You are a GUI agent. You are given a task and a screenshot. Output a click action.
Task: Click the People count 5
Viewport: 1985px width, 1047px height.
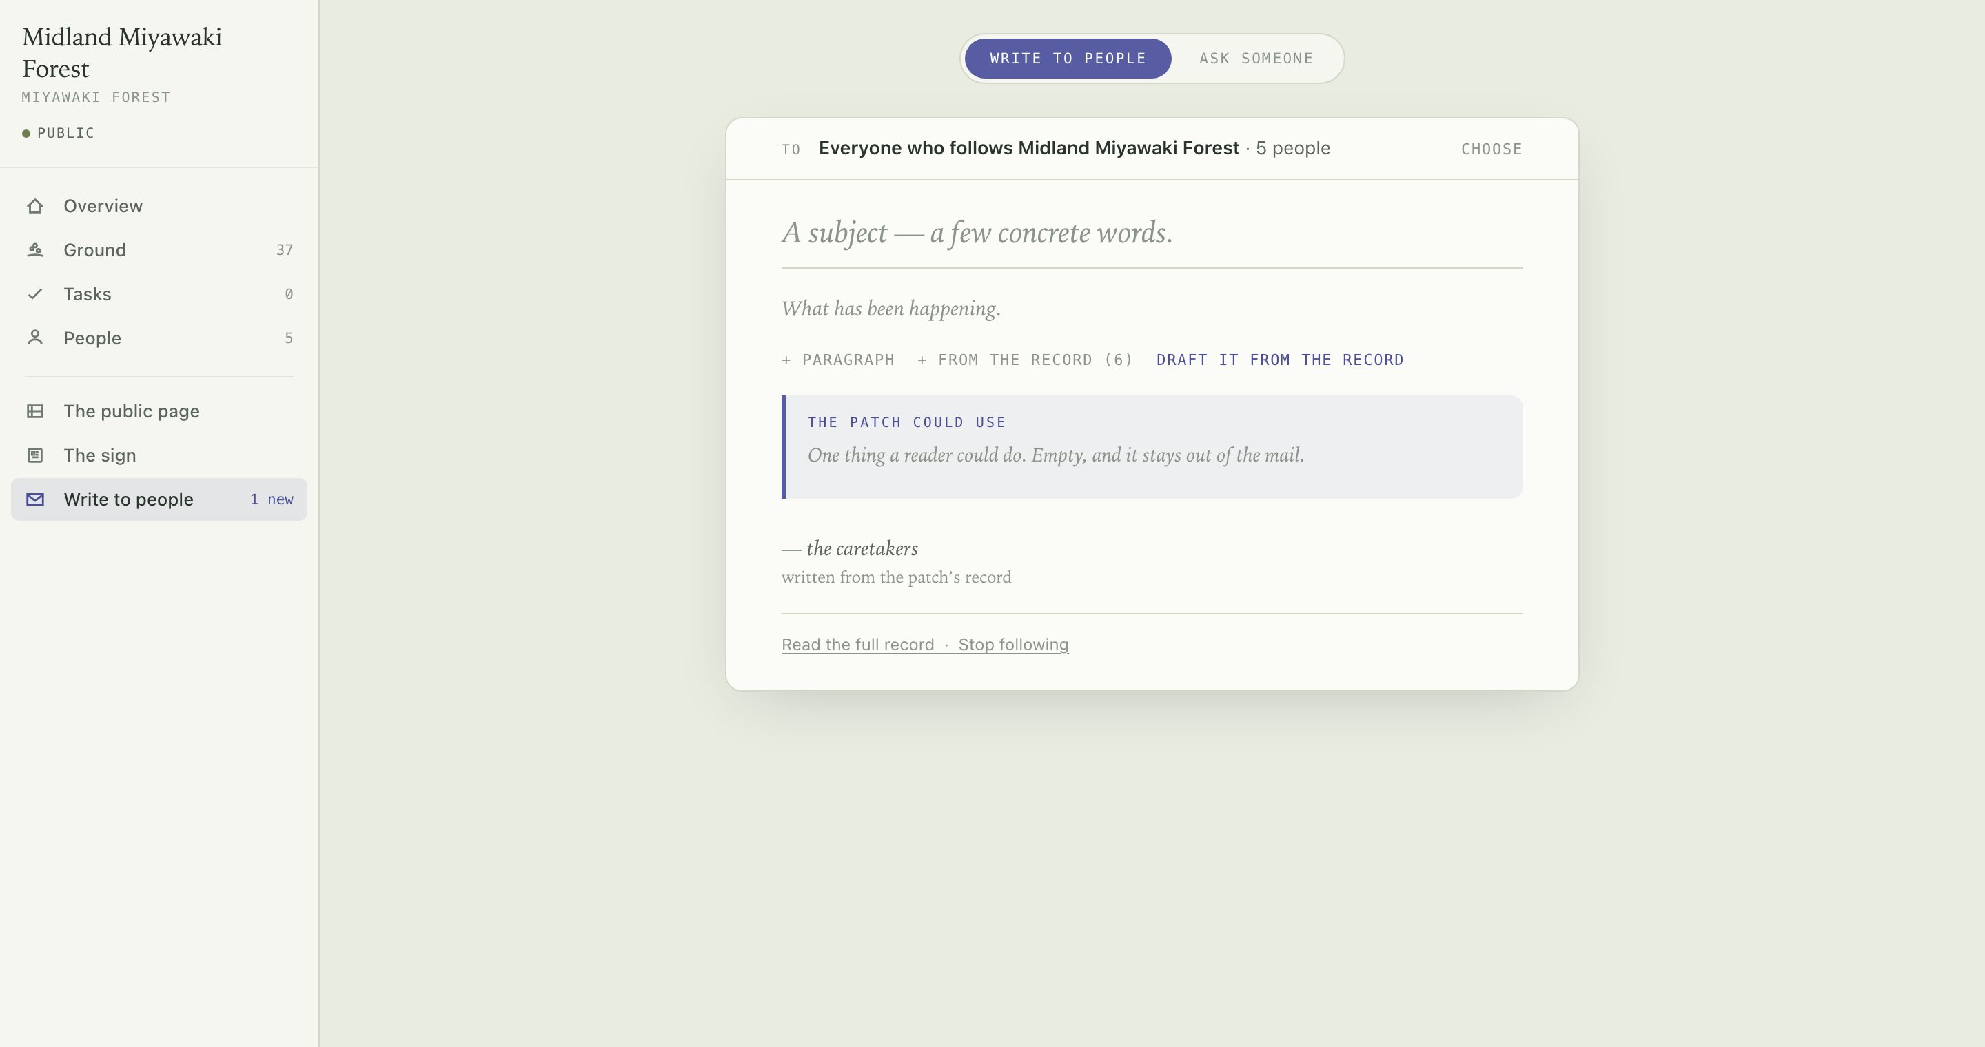click(289, 338)
